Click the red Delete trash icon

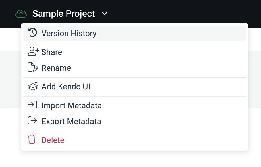pos(32,140)
